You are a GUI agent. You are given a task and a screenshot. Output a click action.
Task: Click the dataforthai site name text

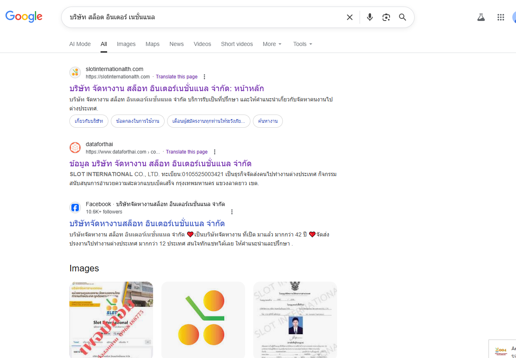pyautogui.click(x=99, y=144)
